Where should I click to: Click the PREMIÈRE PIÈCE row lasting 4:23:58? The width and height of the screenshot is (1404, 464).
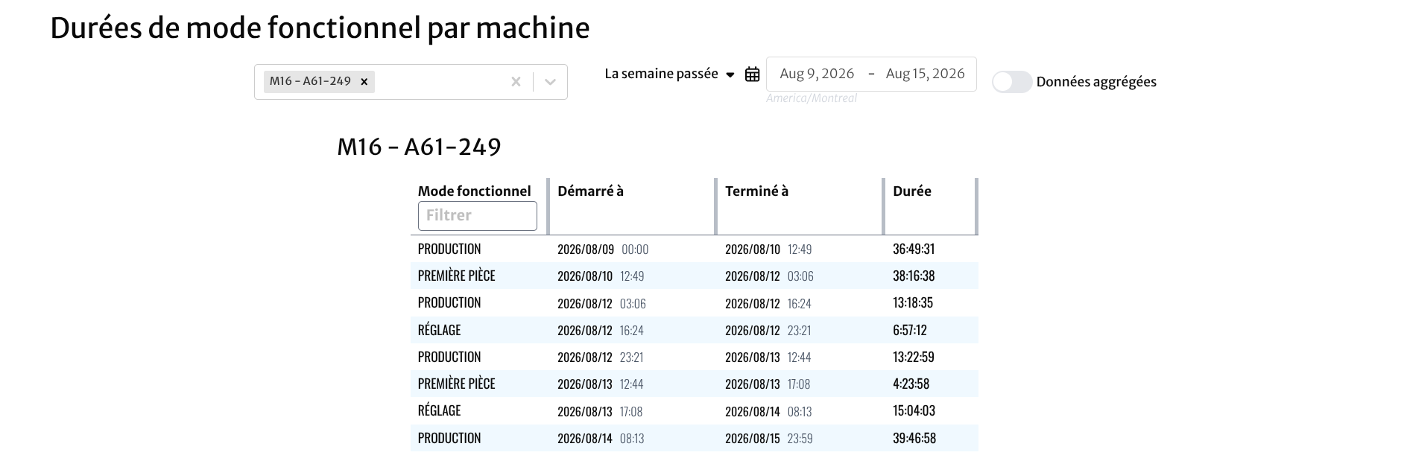694,384
